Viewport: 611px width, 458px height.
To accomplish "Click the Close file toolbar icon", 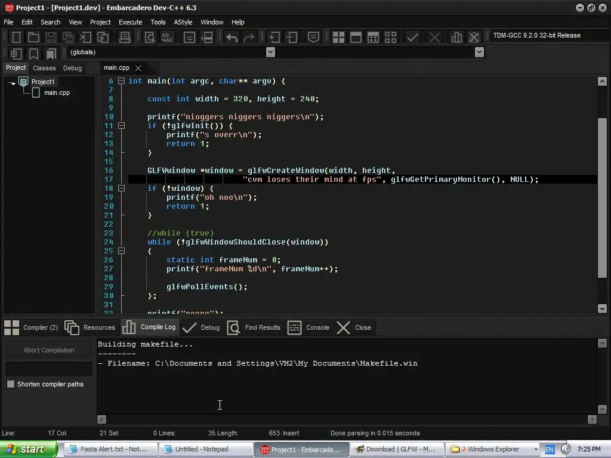I will 85,38.
